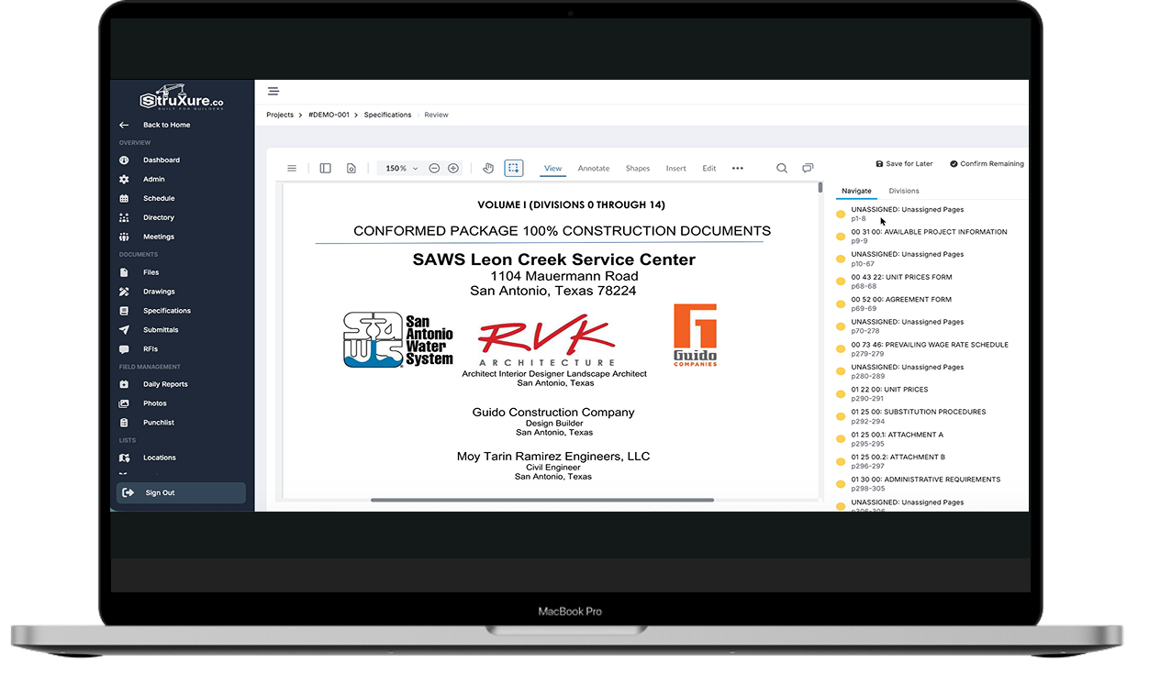Screen dimensions: 1149x684
Task: Zoom out using the minus icon
Action: (x=434, y=168)
